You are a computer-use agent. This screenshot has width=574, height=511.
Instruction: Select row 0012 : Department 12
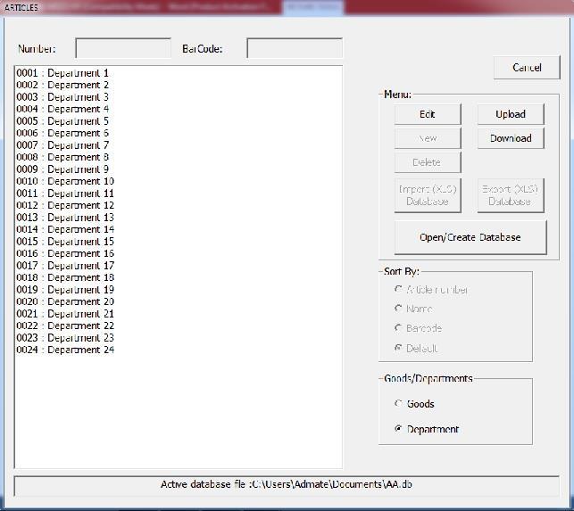[179, 206]
